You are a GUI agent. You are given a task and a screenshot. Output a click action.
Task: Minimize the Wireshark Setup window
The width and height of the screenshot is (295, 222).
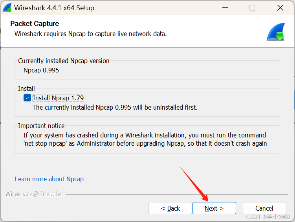(x=225, y=8)
